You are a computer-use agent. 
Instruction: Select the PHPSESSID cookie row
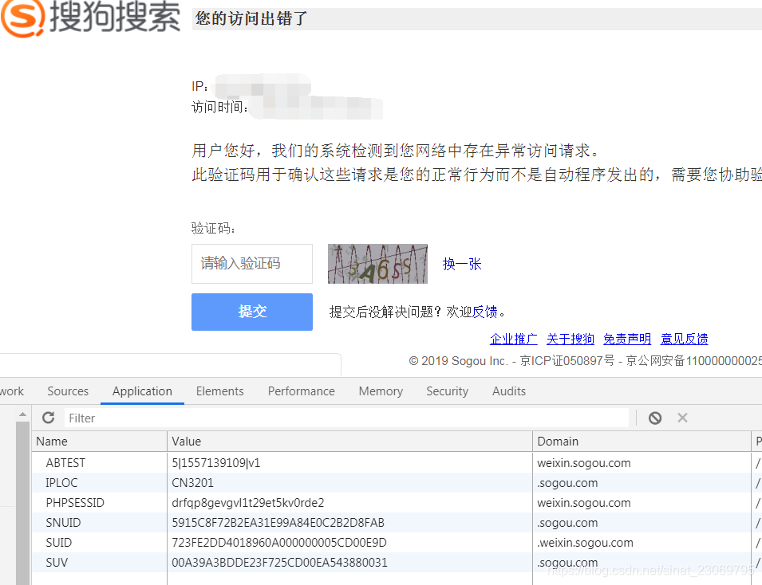tap(396, 503)
